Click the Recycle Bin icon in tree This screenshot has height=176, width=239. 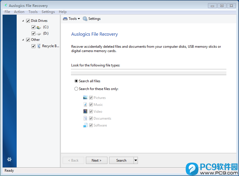tap(39, 46)
